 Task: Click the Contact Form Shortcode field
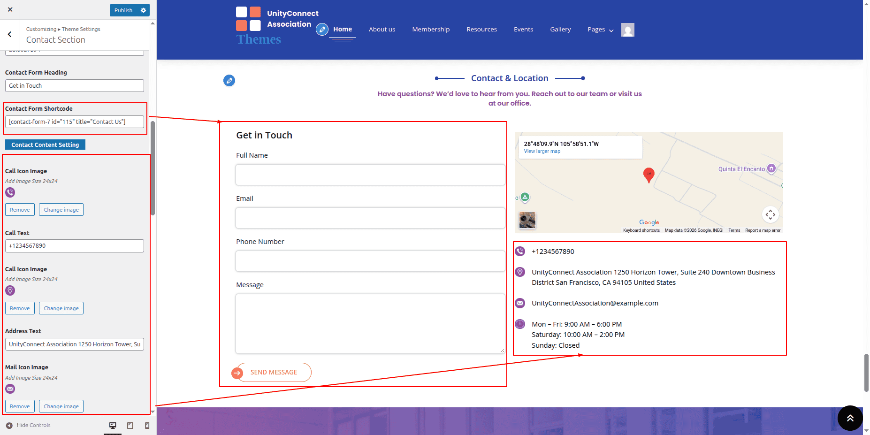point(75,122)
